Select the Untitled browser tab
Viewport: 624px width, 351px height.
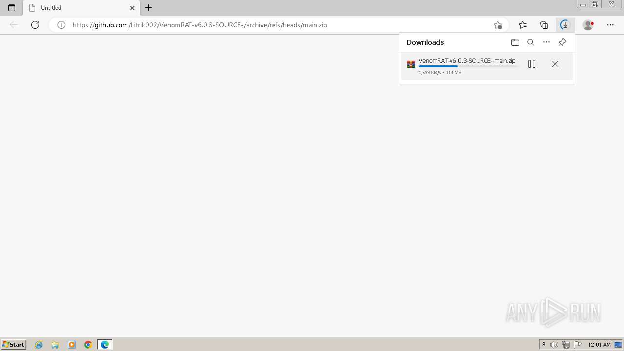pos(81,8)
